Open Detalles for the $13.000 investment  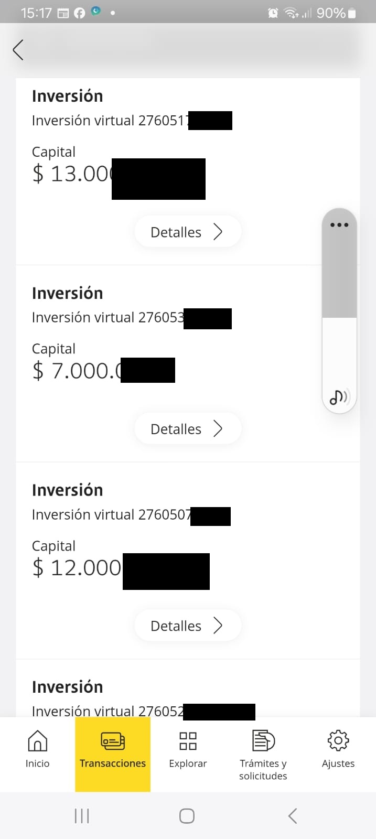click(x=187, y=232)
